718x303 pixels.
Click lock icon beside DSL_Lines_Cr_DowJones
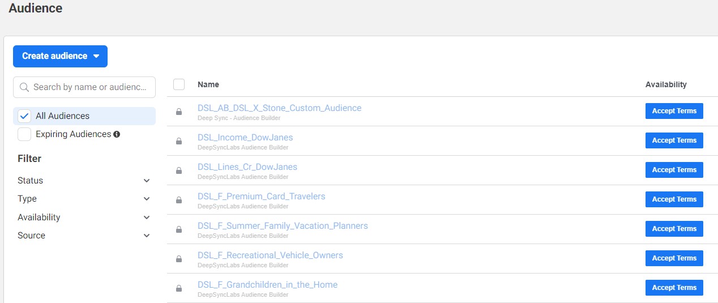(x=179, y=170)
